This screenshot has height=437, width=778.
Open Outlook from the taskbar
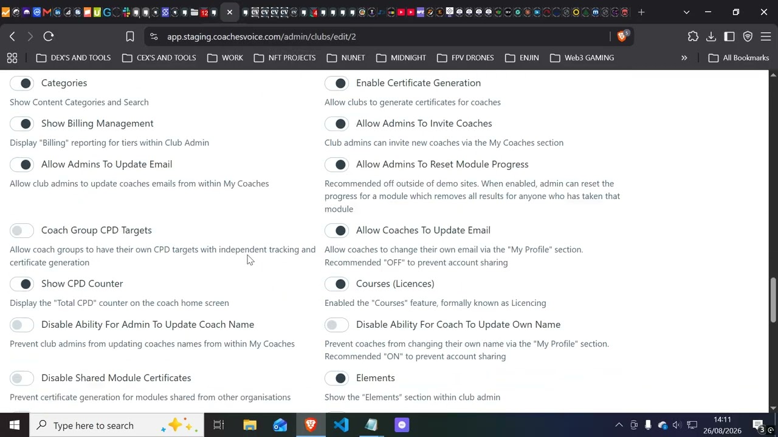[x=280, y=425]
